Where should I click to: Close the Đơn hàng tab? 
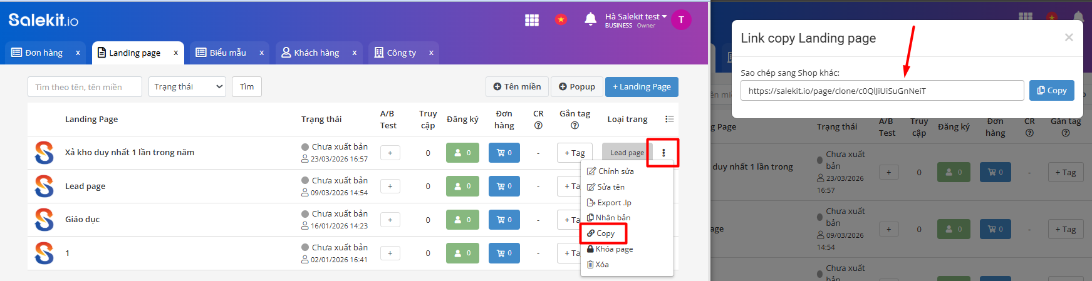click(x=78, y=53)
